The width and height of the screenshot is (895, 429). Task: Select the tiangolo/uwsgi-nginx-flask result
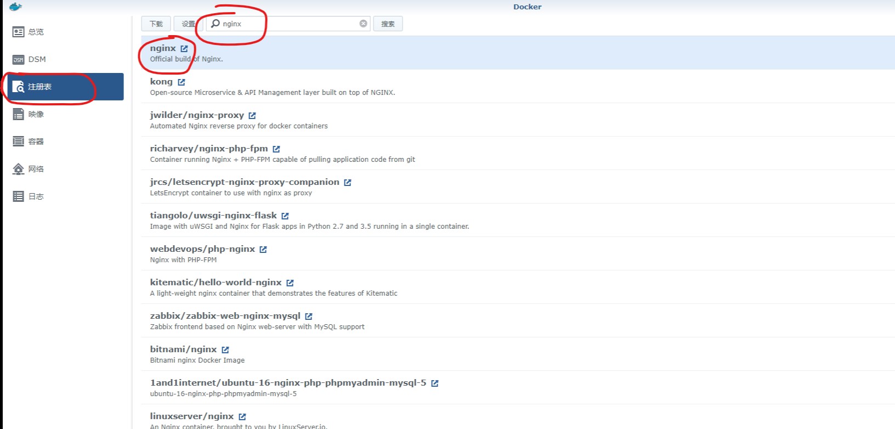coord(518,221)
